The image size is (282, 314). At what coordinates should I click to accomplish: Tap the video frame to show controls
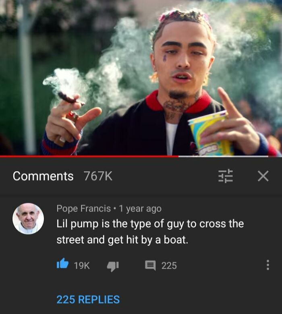(x=141, y=78)
